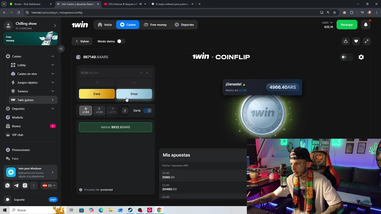This screenshot has height=214, width=381.
Task: Open Chilling show profile arrow
Action: click(x=55, y=26)
